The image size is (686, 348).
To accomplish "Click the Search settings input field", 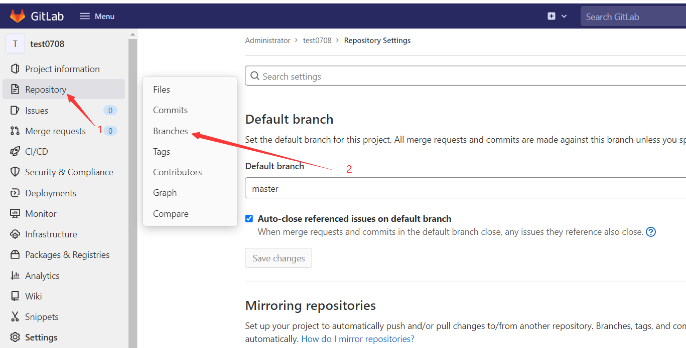I will point(465,76).
